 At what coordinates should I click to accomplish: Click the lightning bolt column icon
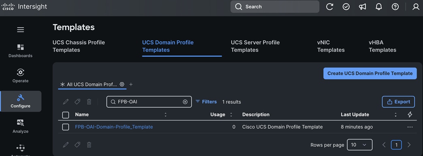click(x=410, y=115)
